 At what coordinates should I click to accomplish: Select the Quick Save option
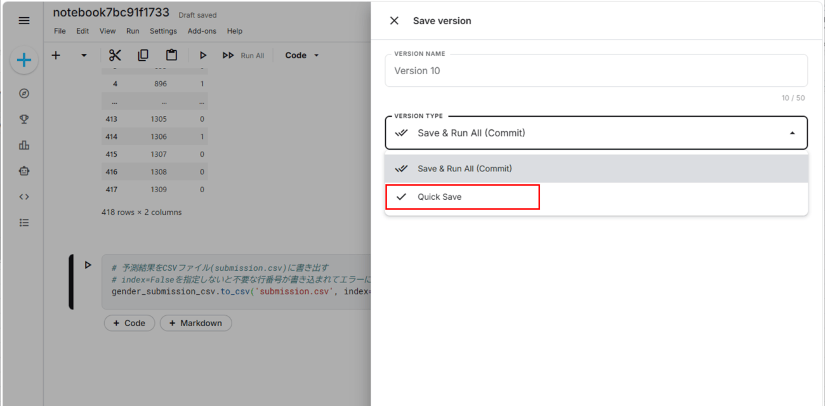click(x=596, y=197)
